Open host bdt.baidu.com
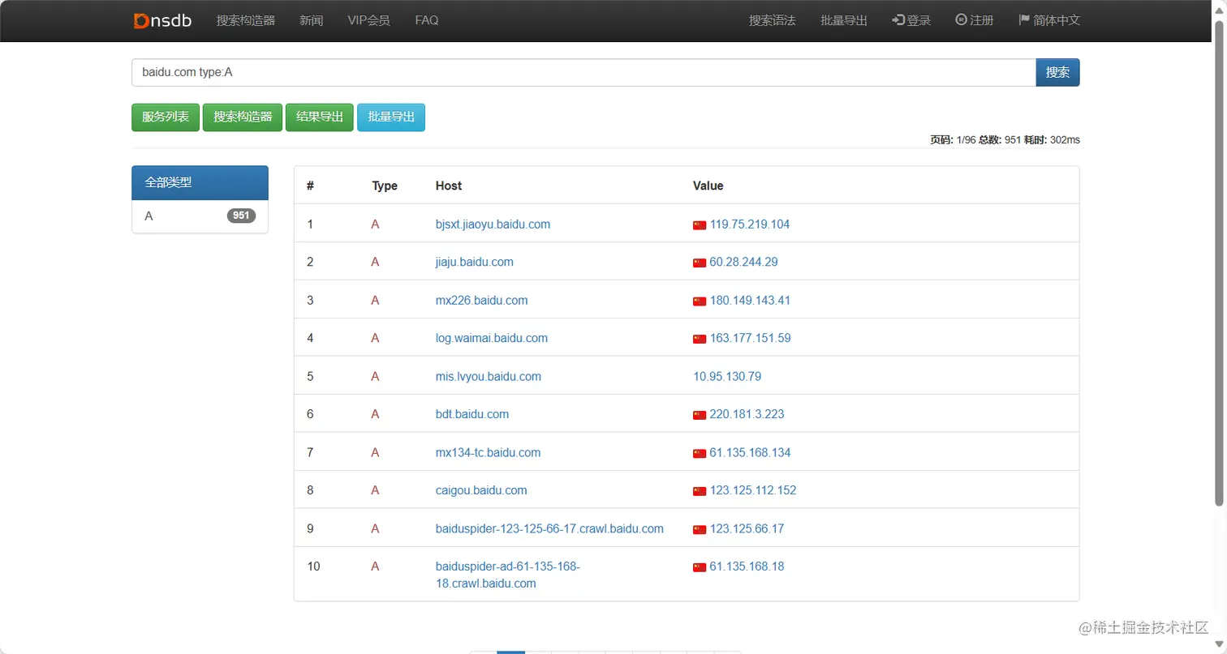Screen dimensions: 1227x654 [x=472, y=414]
